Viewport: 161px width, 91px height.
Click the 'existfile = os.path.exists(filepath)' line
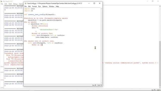pyautogui.click(x=45, y=20)
